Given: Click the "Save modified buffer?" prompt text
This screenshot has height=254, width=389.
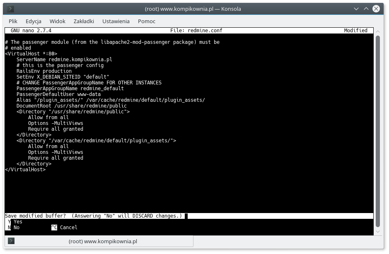Looking at the screenshot, I should pos(36,216).
